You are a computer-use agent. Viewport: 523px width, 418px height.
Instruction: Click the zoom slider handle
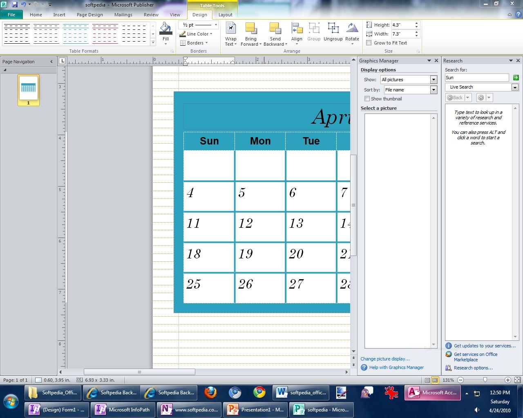point(485,380)
